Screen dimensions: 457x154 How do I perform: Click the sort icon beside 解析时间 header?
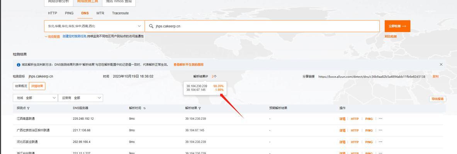pos(144,108)
